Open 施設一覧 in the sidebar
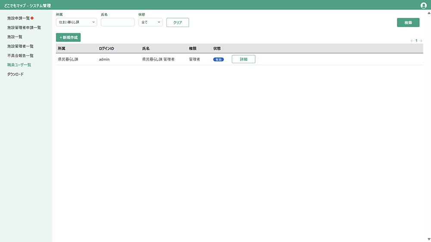 (x=15, y=37)
